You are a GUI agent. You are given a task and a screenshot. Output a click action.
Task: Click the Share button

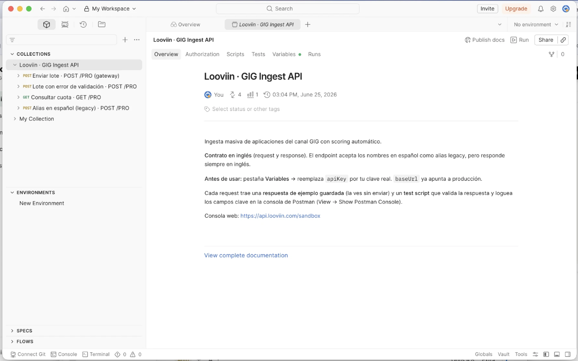tap(546, 40)
